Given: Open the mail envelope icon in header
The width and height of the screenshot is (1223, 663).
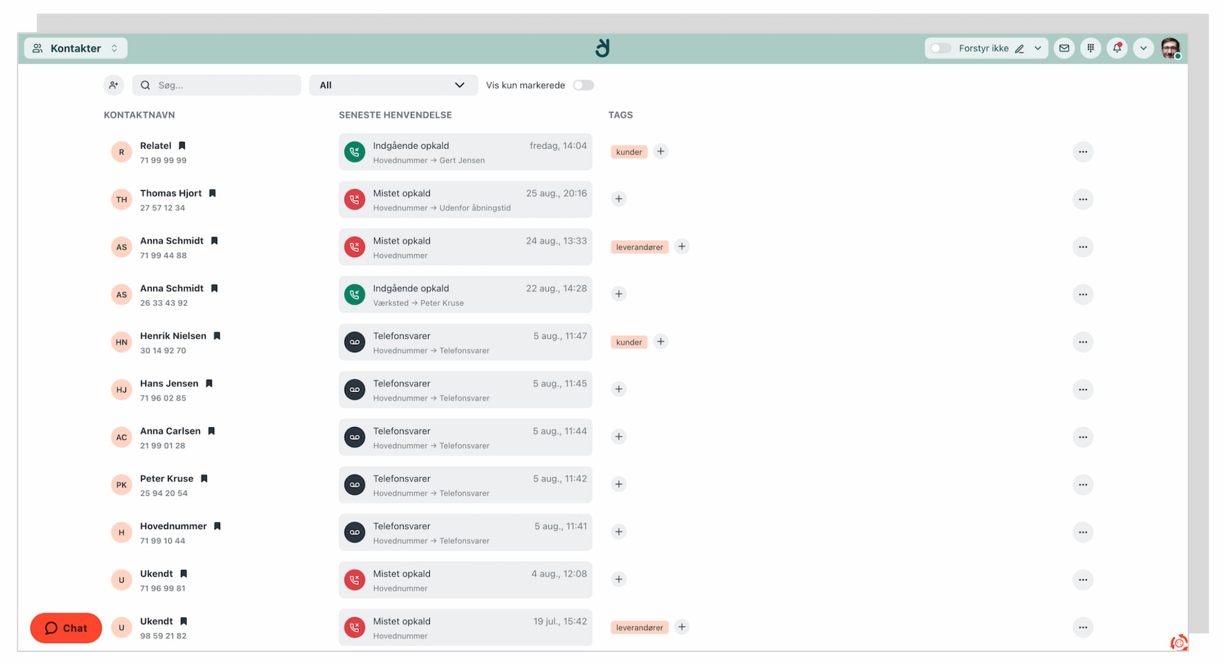Looking at the screenshot, I should coord(1064,48).
